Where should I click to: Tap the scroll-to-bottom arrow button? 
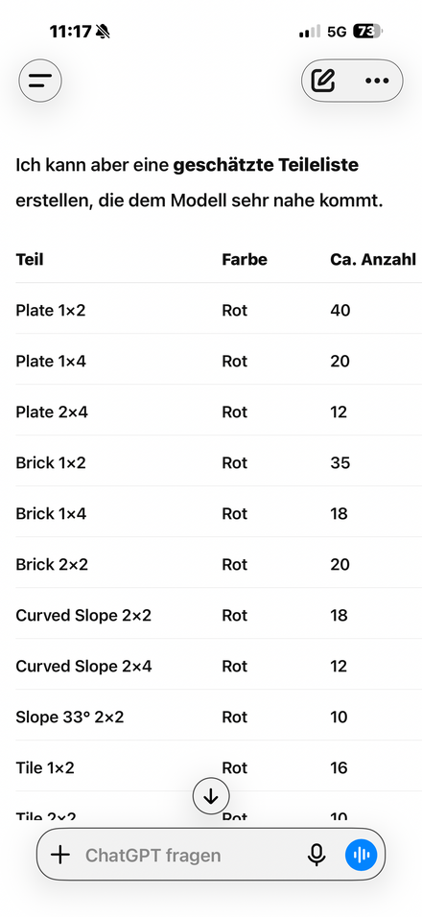click(x=211, y=795)
